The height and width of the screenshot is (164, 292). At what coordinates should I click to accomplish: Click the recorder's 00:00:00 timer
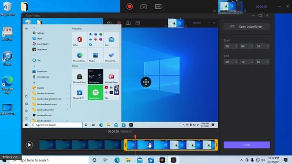(x=261, y=6)
